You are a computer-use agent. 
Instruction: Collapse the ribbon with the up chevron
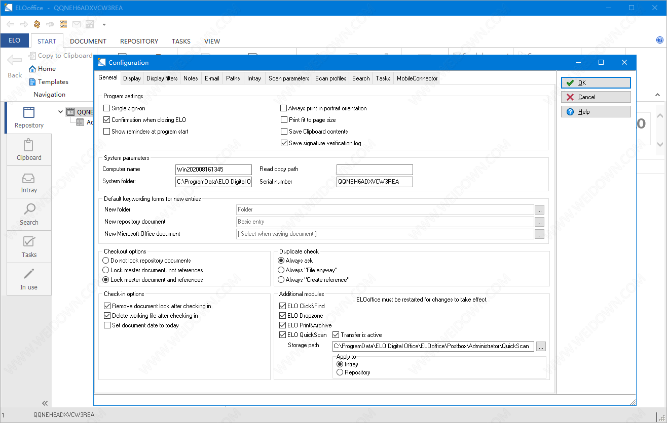[x=657, y=95]
